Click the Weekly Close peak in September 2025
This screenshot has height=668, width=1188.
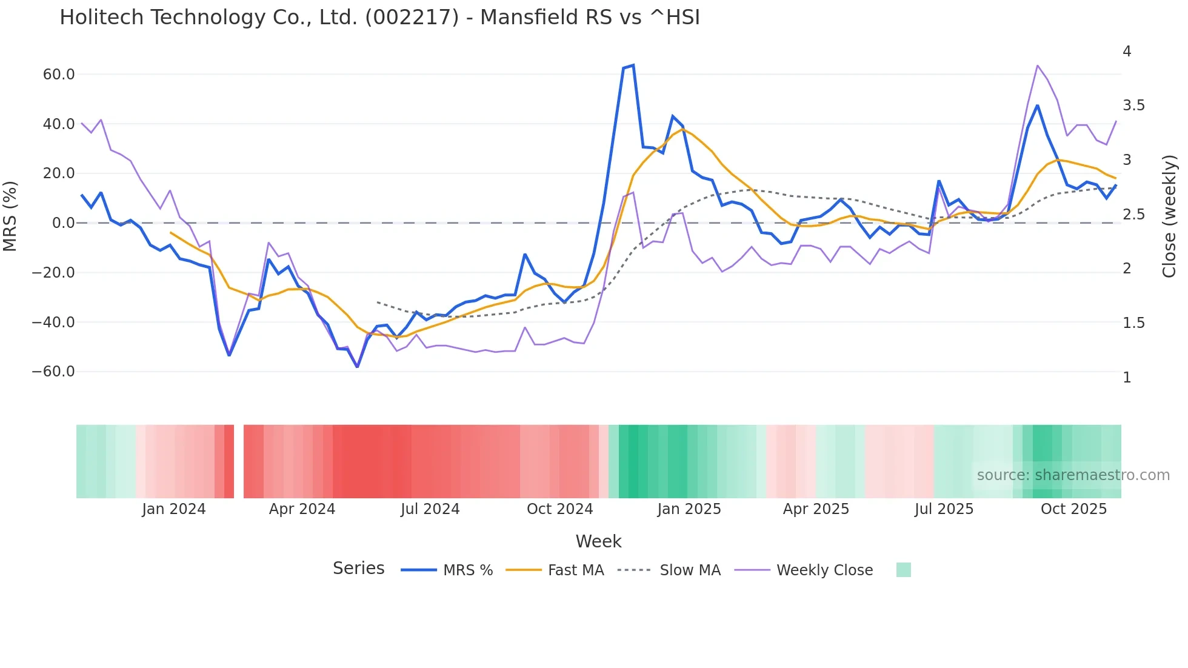coord(1038,65)
